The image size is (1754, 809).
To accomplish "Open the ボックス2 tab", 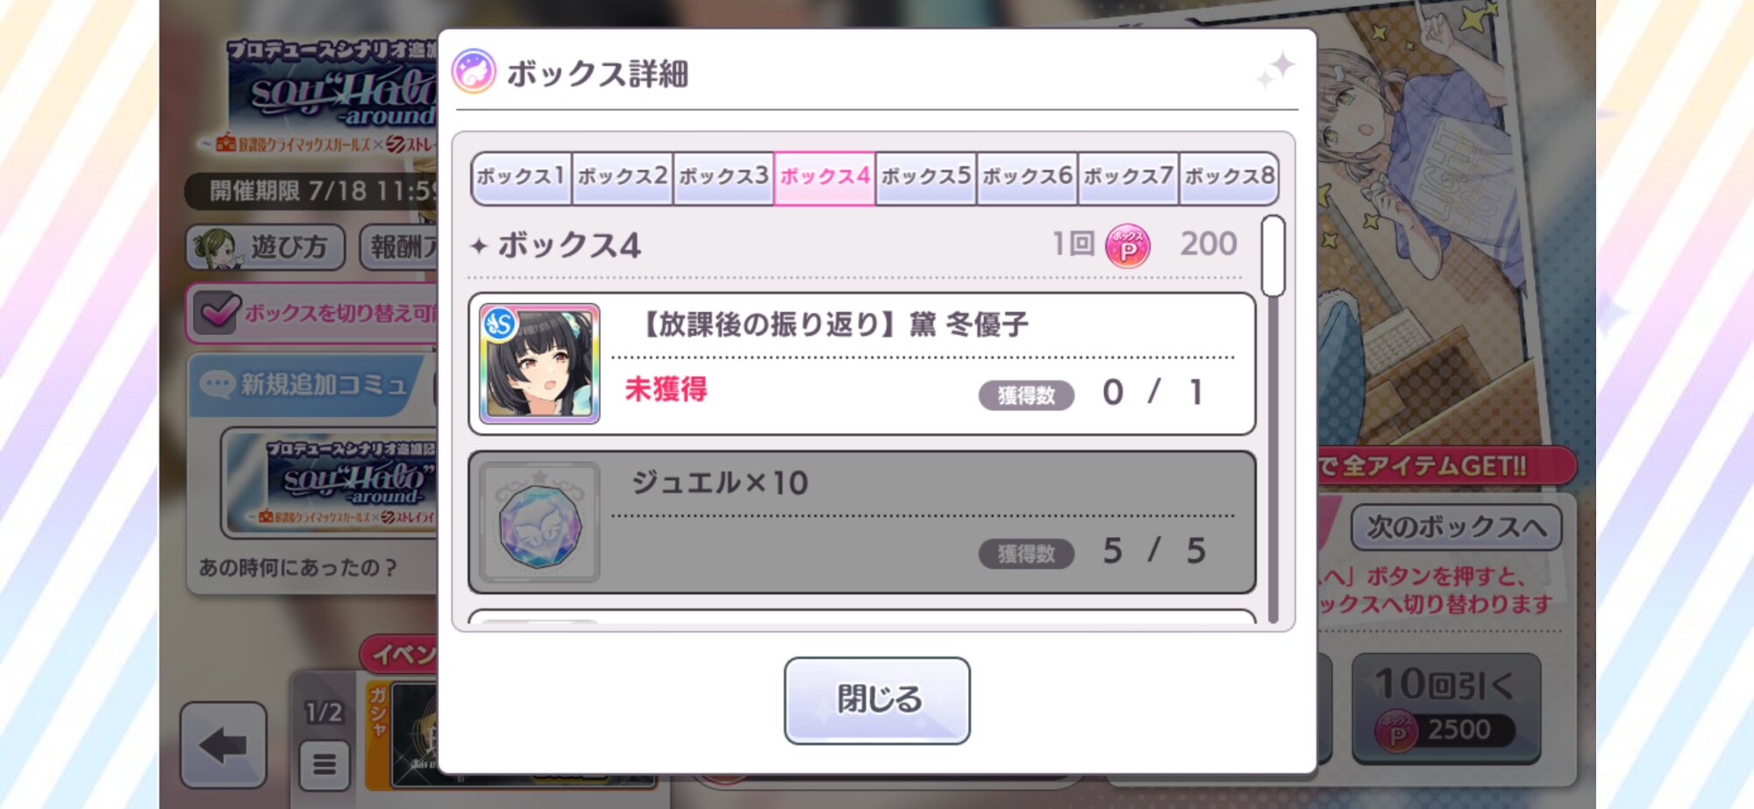I will tap(623, 178).
